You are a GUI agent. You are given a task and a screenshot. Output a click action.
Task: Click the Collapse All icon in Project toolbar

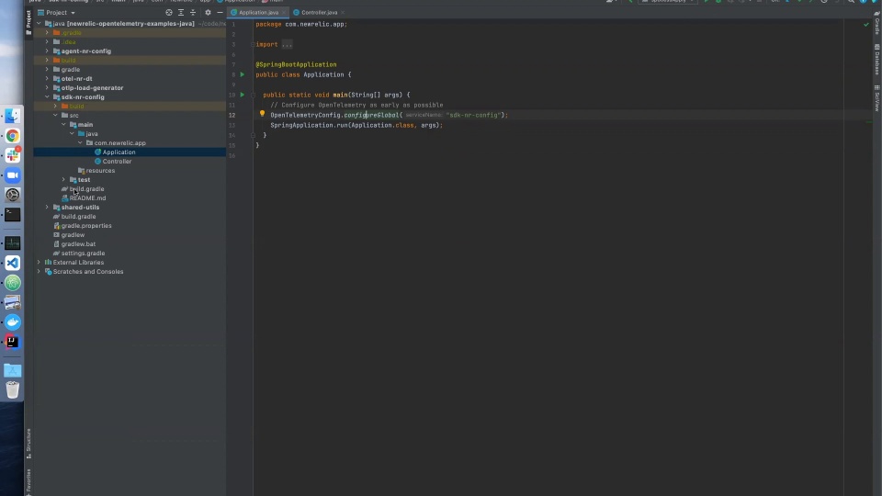point(193,12)
